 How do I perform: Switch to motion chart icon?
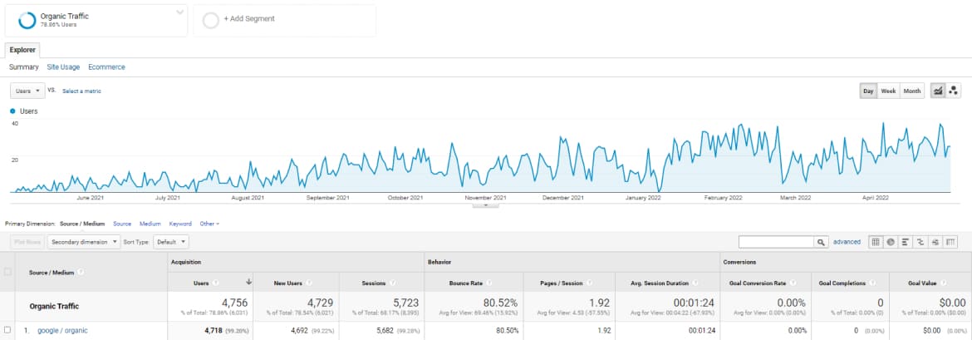point(954,91)
